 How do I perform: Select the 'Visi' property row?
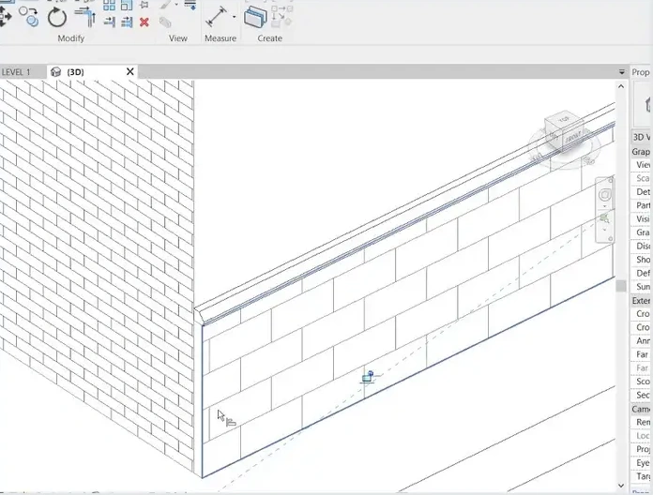coord(642,218)
